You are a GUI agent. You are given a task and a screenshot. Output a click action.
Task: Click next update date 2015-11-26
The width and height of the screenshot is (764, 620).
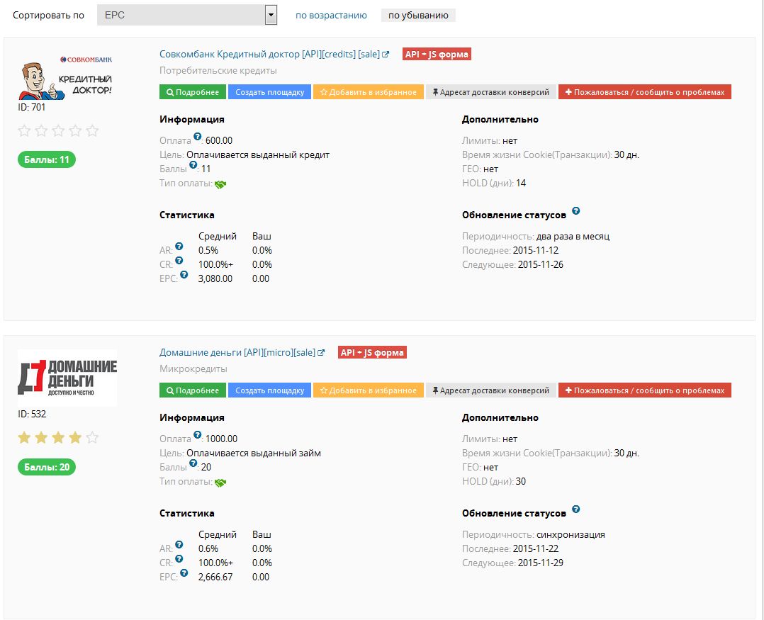pyautogui.click(x=540, y=264)
